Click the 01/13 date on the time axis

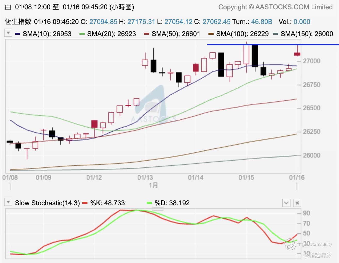click(x=145, y=178)
